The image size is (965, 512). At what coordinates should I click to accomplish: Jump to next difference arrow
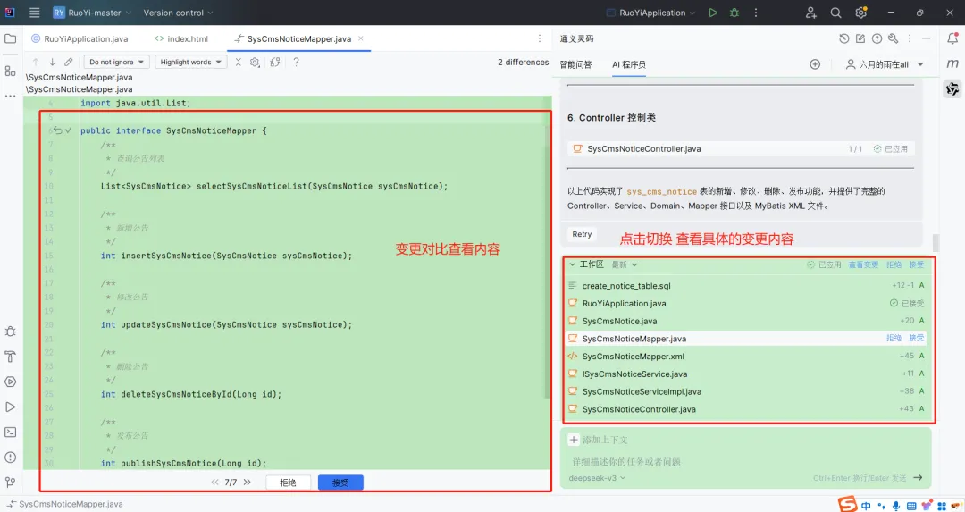53,63
